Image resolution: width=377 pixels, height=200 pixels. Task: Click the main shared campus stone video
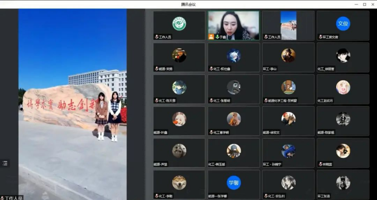(x=73, y=104)
